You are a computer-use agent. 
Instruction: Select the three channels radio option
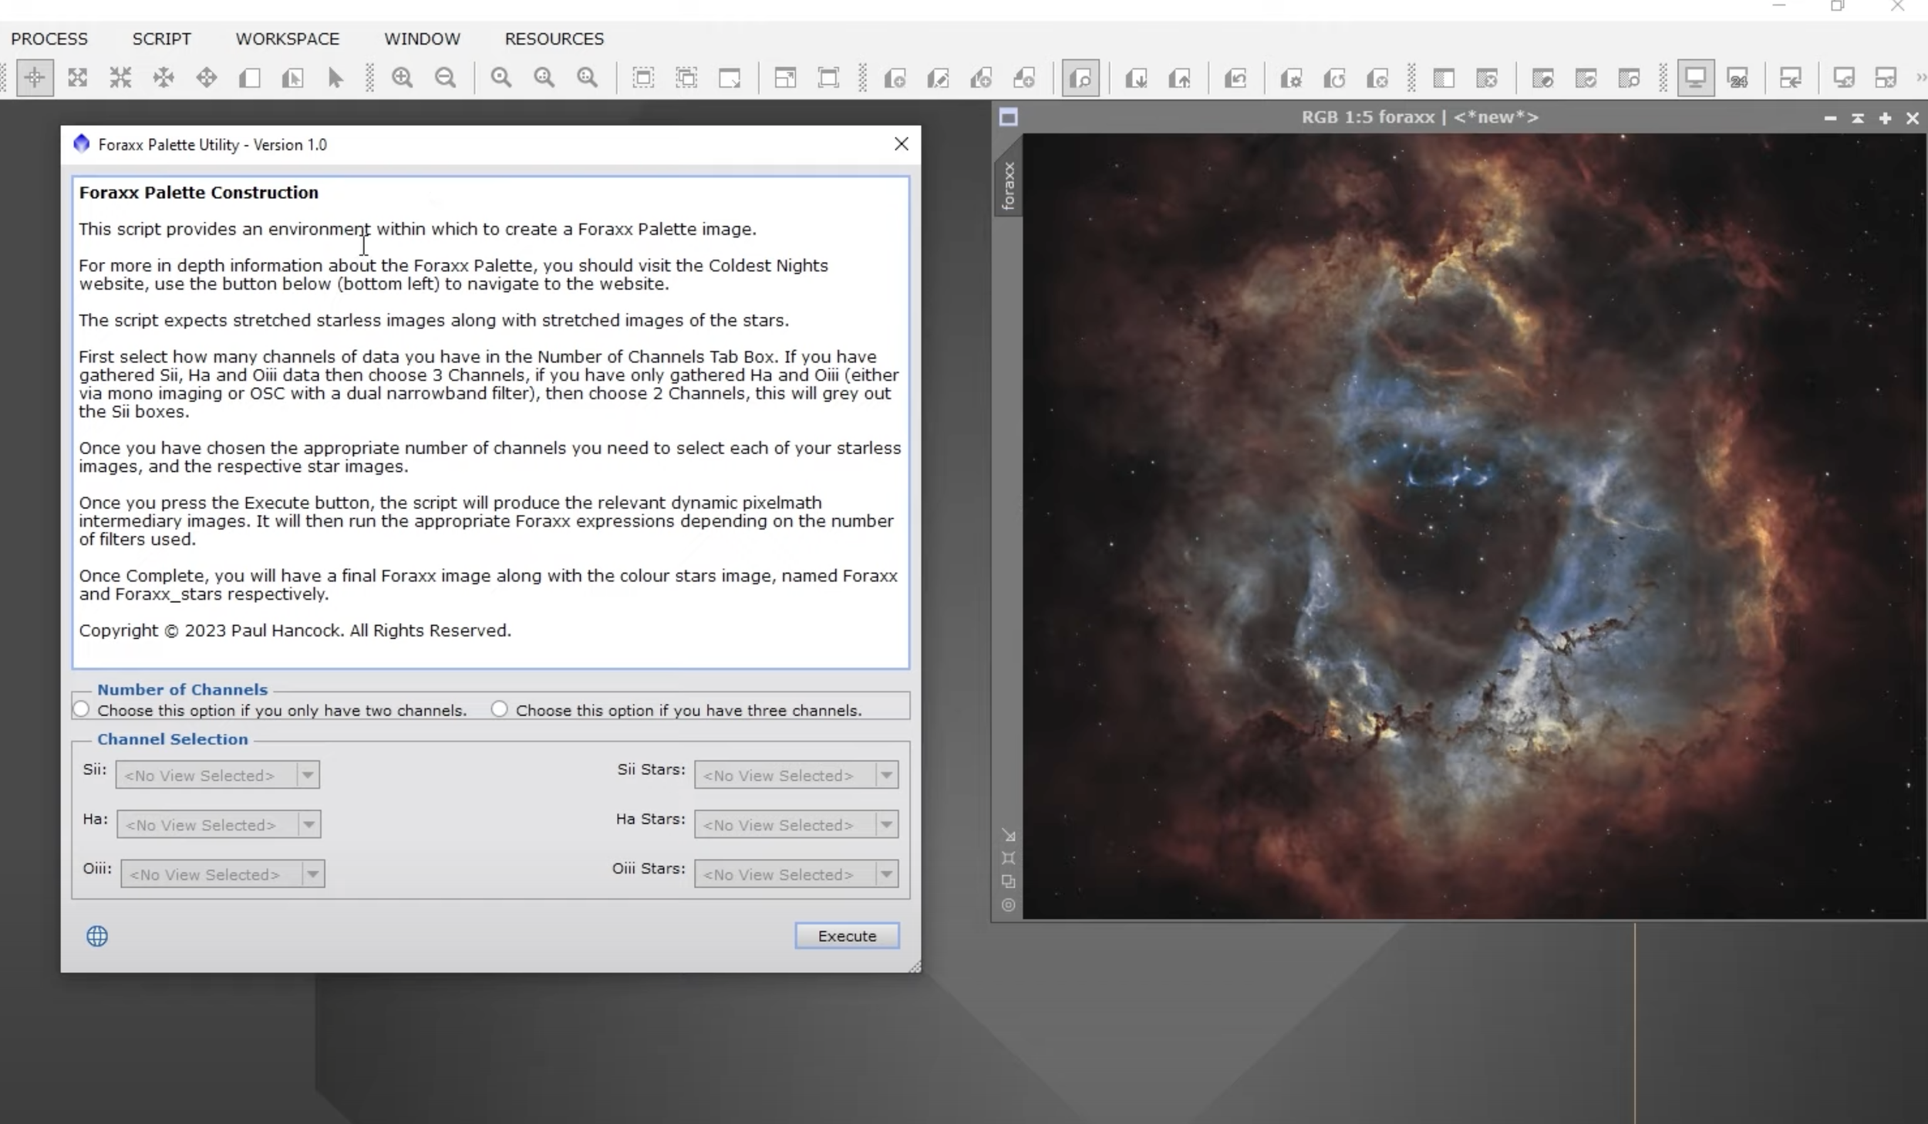pos(500,708)
